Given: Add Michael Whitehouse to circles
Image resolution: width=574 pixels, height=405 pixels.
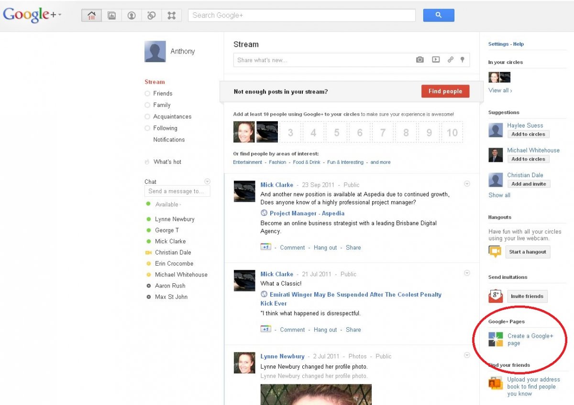Looking at the screenshot, I should pos(528,159).
